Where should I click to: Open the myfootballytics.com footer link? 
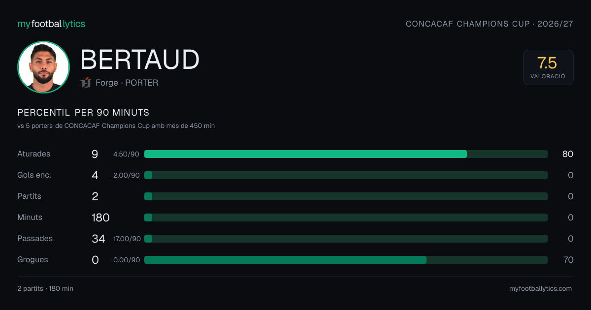click(541, 289)
